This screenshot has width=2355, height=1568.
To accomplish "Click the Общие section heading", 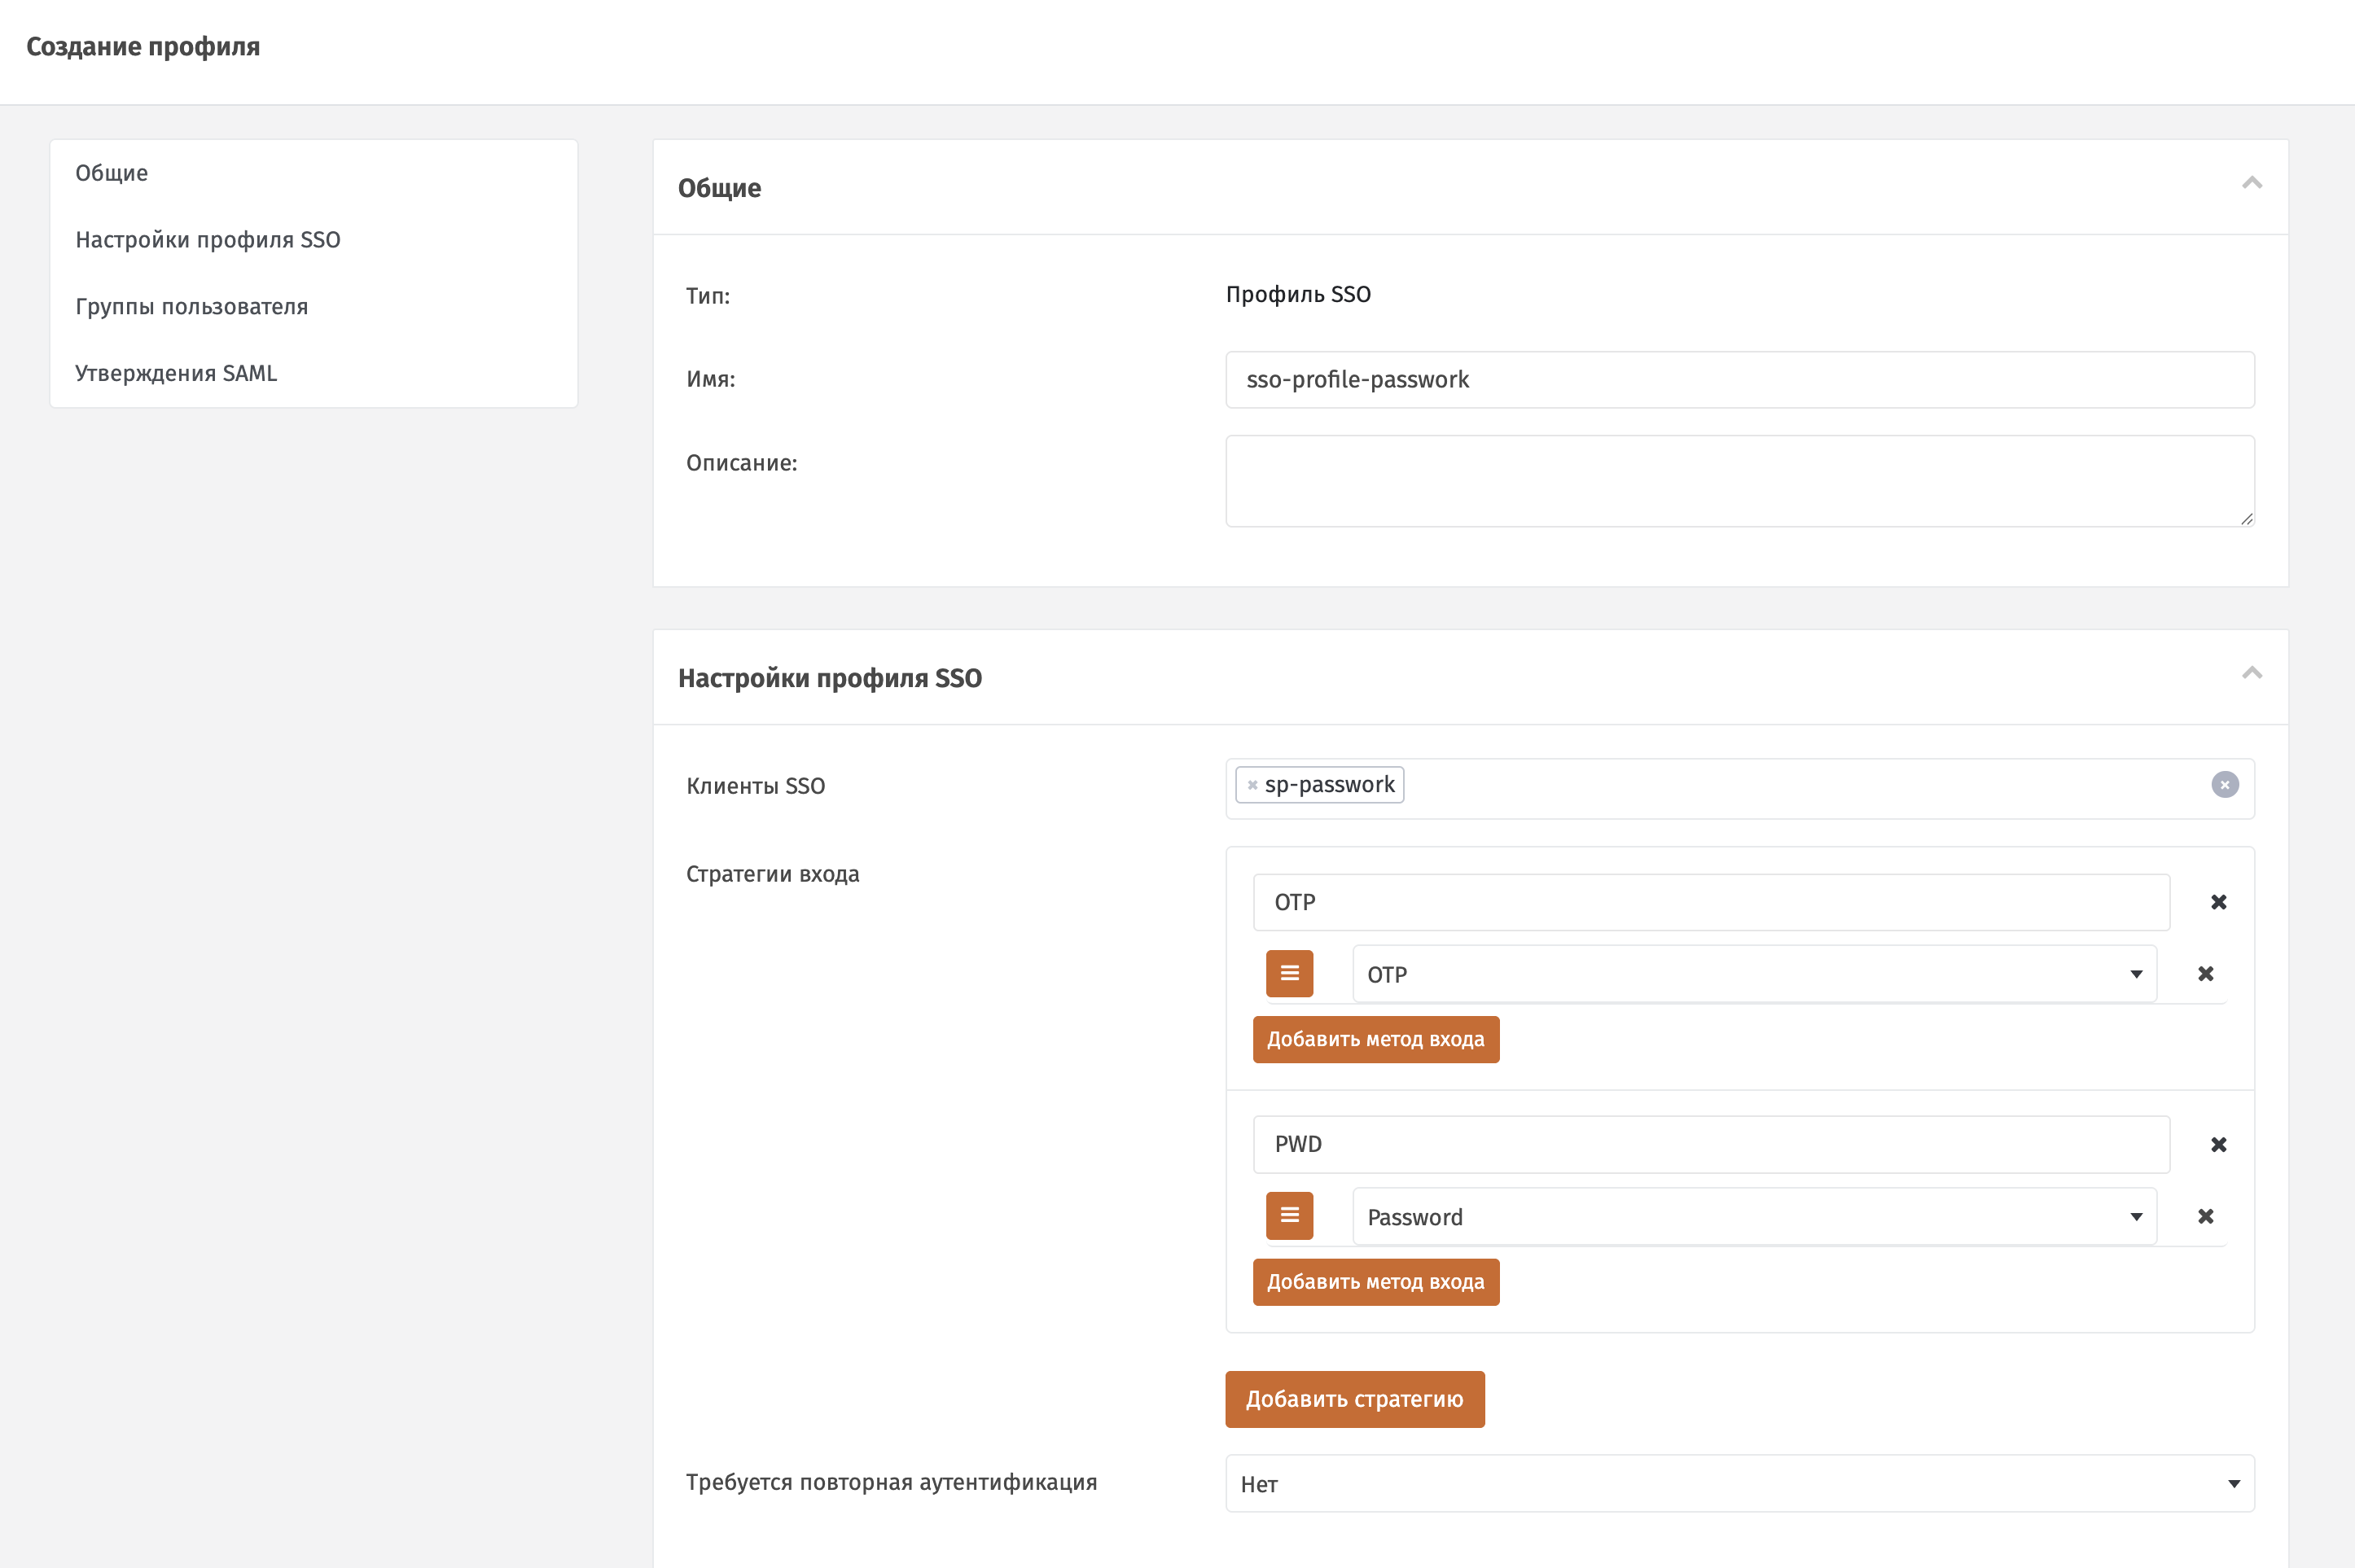I will tap(719, 188).
